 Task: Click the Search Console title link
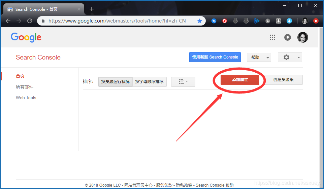[38, 58]
